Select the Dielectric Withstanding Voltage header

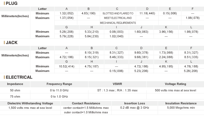point(30,103)
